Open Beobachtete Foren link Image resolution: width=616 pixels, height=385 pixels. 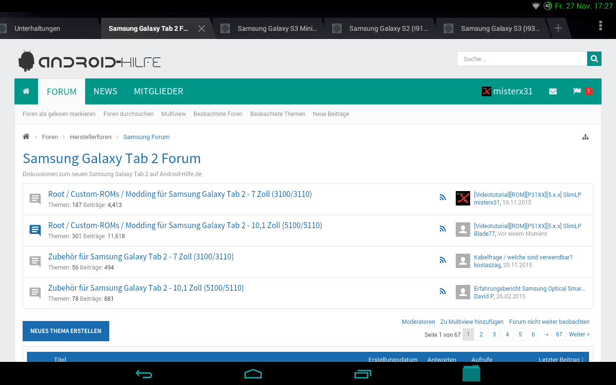click(x=218, y=114)
